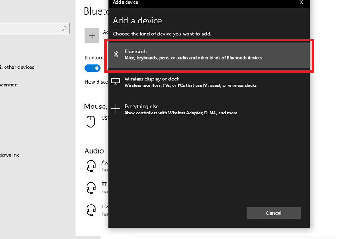
Task: Choose Wireless display or dock
Action: point(209,82)
